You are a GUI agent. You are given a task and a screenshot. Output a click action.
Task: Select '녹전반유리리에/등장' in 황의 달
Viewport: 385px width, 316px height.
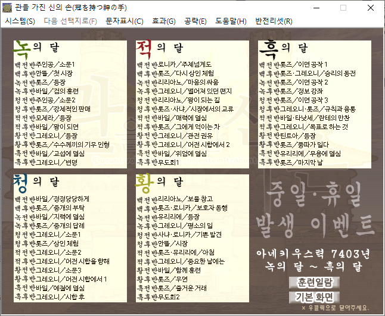click(x=168, y=217)
